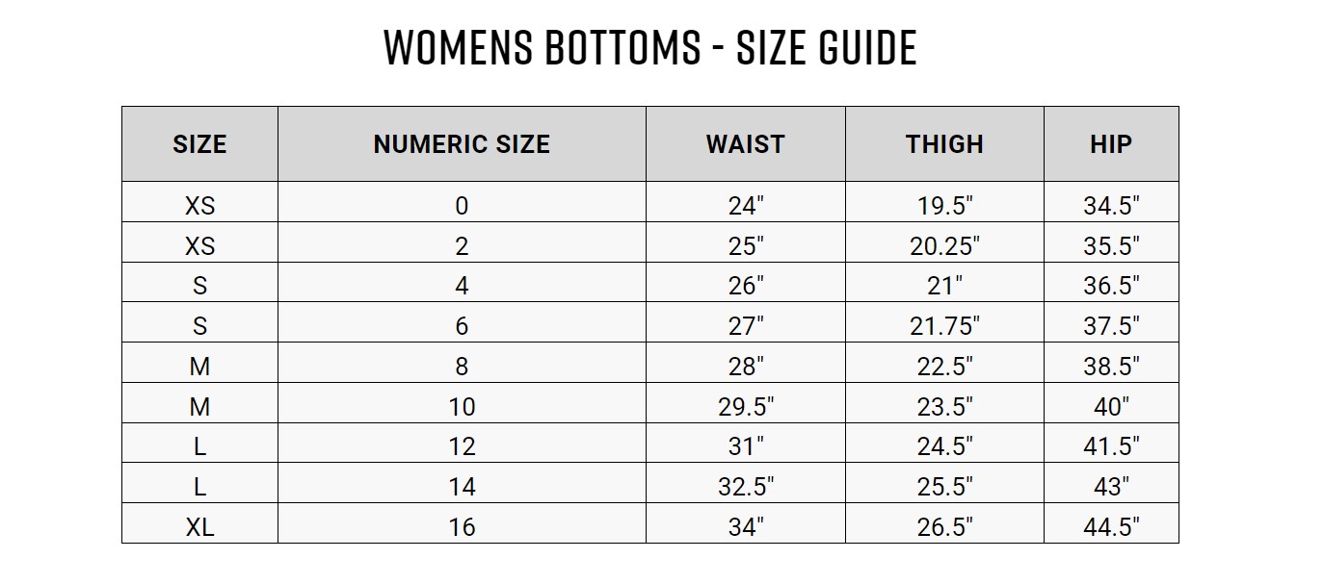Click the 24" waist value
1324x584 pixels.
[x=745, y=205]
